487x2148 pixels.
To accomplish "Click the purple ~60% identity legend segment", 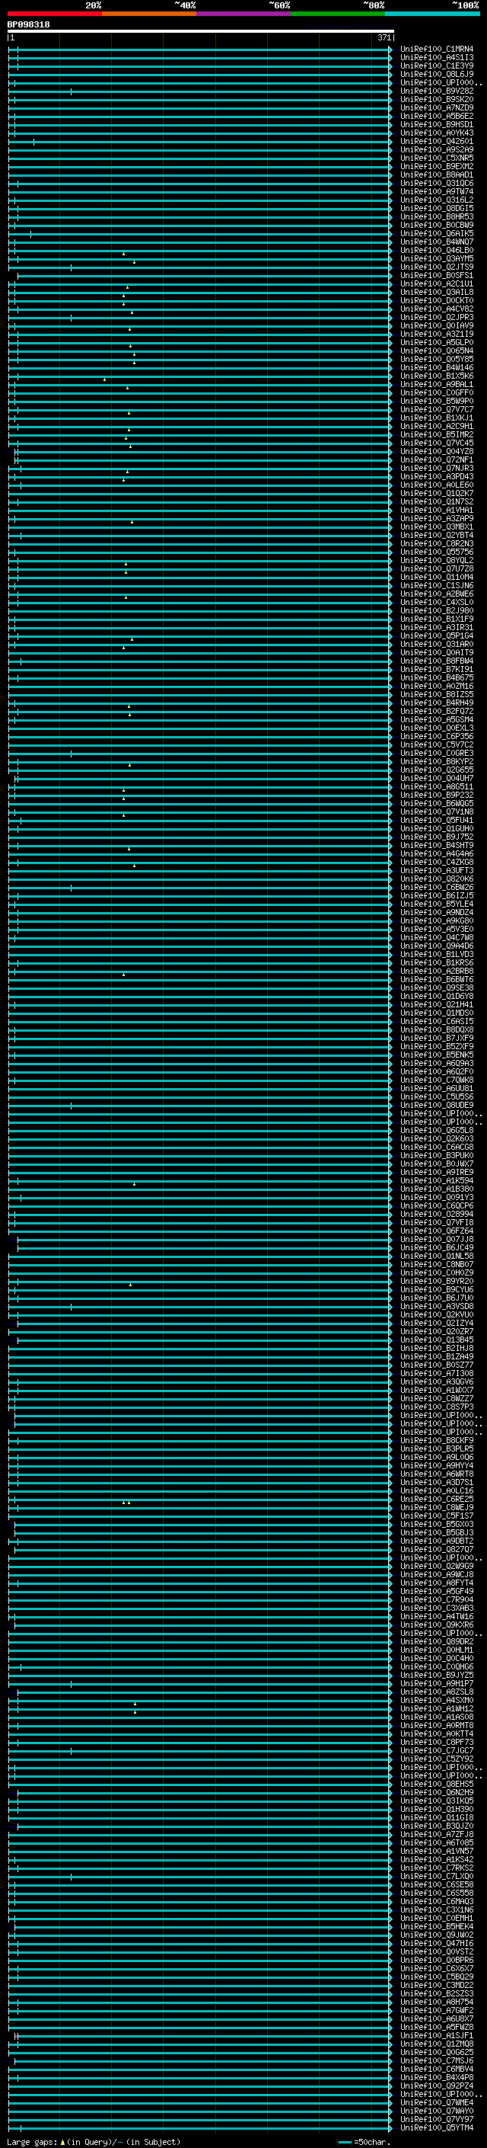I will pyautogui.click(x=244, y=14).
